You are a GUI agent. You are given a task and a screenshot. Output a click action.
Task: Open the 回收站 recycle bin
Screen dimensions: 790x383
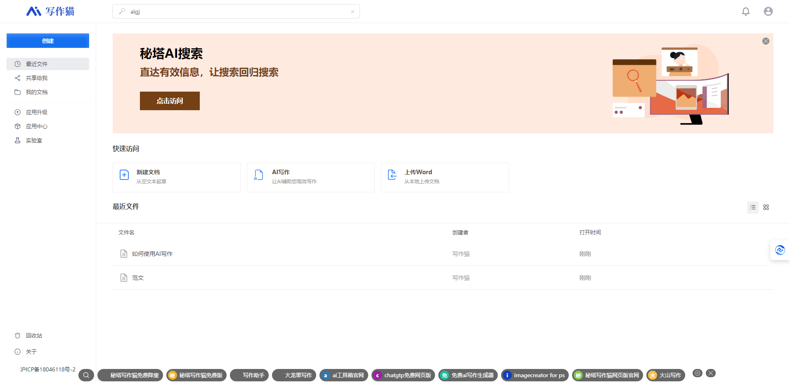pyautogui.click(x=34, y=335)
